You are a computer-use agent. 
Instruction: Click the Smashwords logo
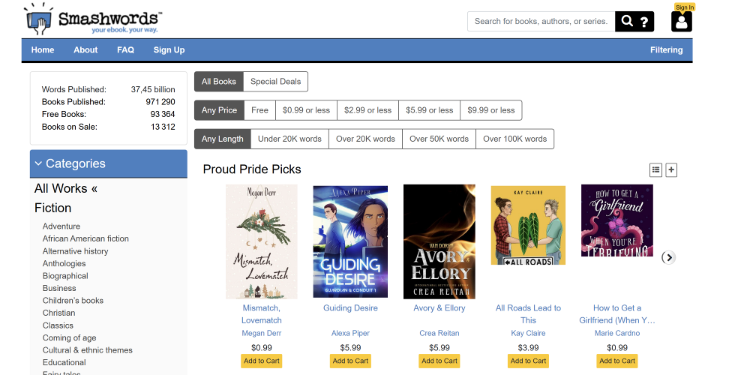point(93,19)
